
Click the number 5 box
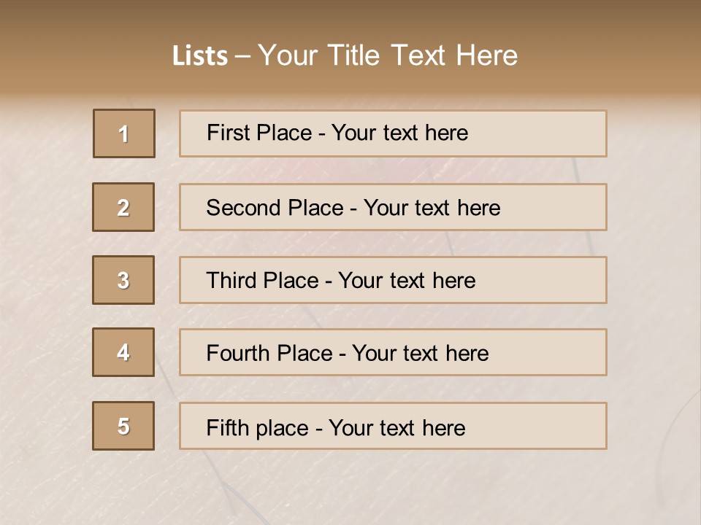(x=123, y=426)
